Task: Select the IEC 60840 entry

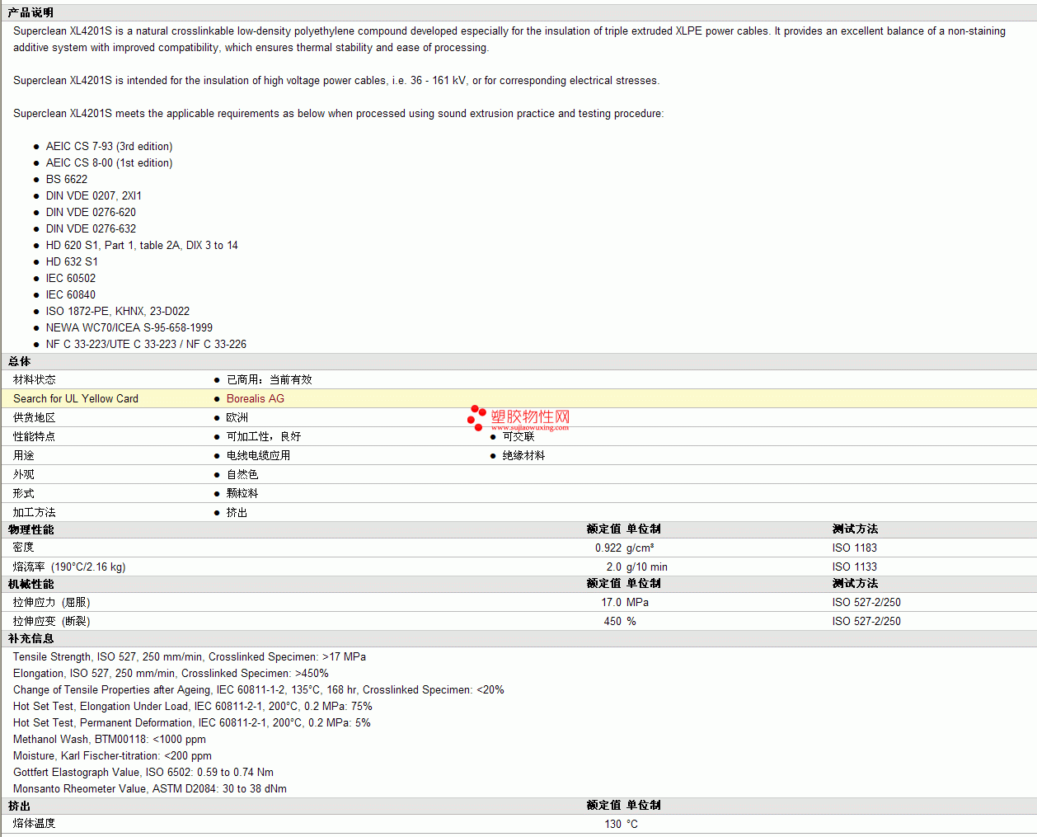Action: 71,294
